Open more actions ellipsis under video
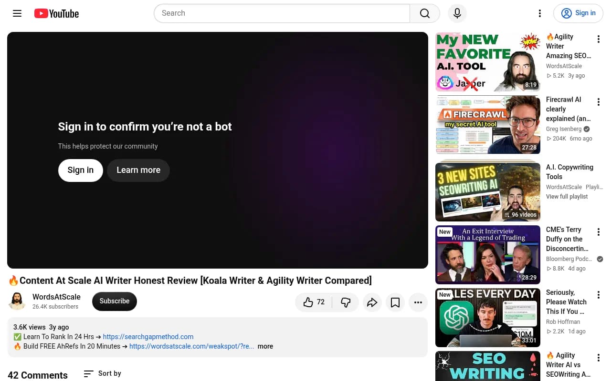This screenshot has width=611, height=381. pos(418,302)
